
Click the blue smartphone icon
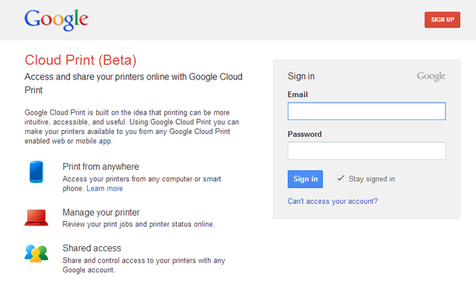(x=36, y=172)
